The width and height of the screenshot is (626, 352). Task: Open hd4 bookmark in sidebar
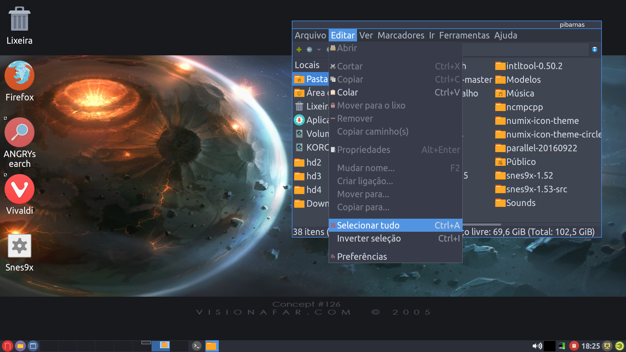point(311,190)
